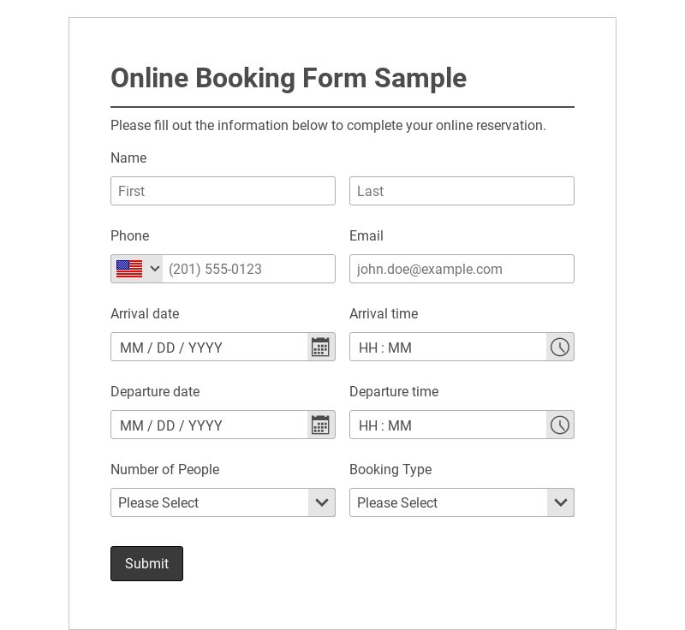
Task: Open the Arrival date calendar icon
Action: 320,347
